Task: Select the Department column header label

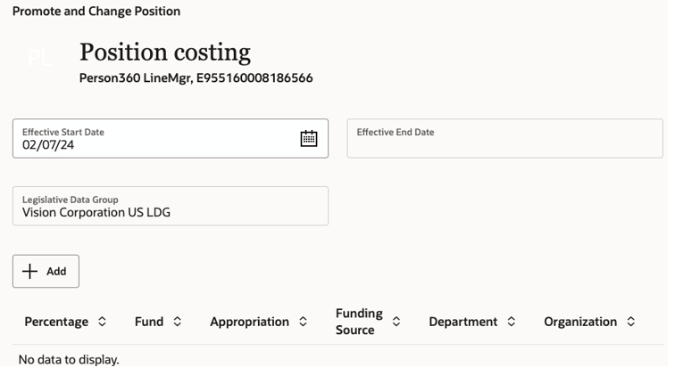Action: (x=462, y=322)
